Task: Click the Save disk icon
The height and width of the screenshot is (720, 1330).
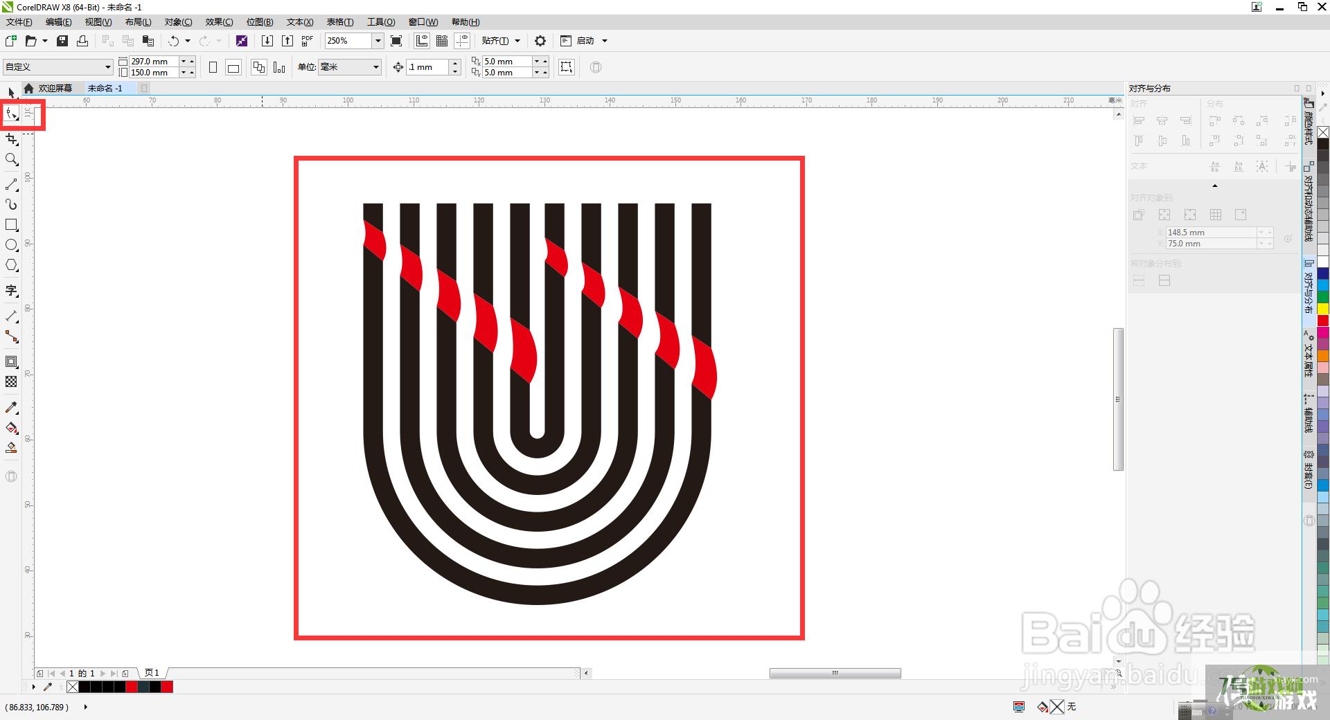Action: pyautogui.click(x=62, y=41)
